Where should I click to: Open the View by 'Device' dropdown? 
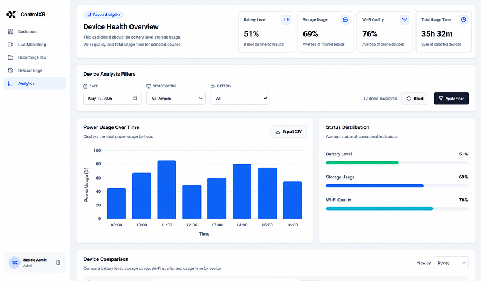[451, 263]
